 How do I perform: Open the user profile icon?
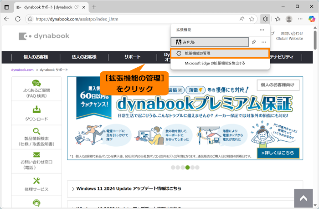[x=289, y=19]
